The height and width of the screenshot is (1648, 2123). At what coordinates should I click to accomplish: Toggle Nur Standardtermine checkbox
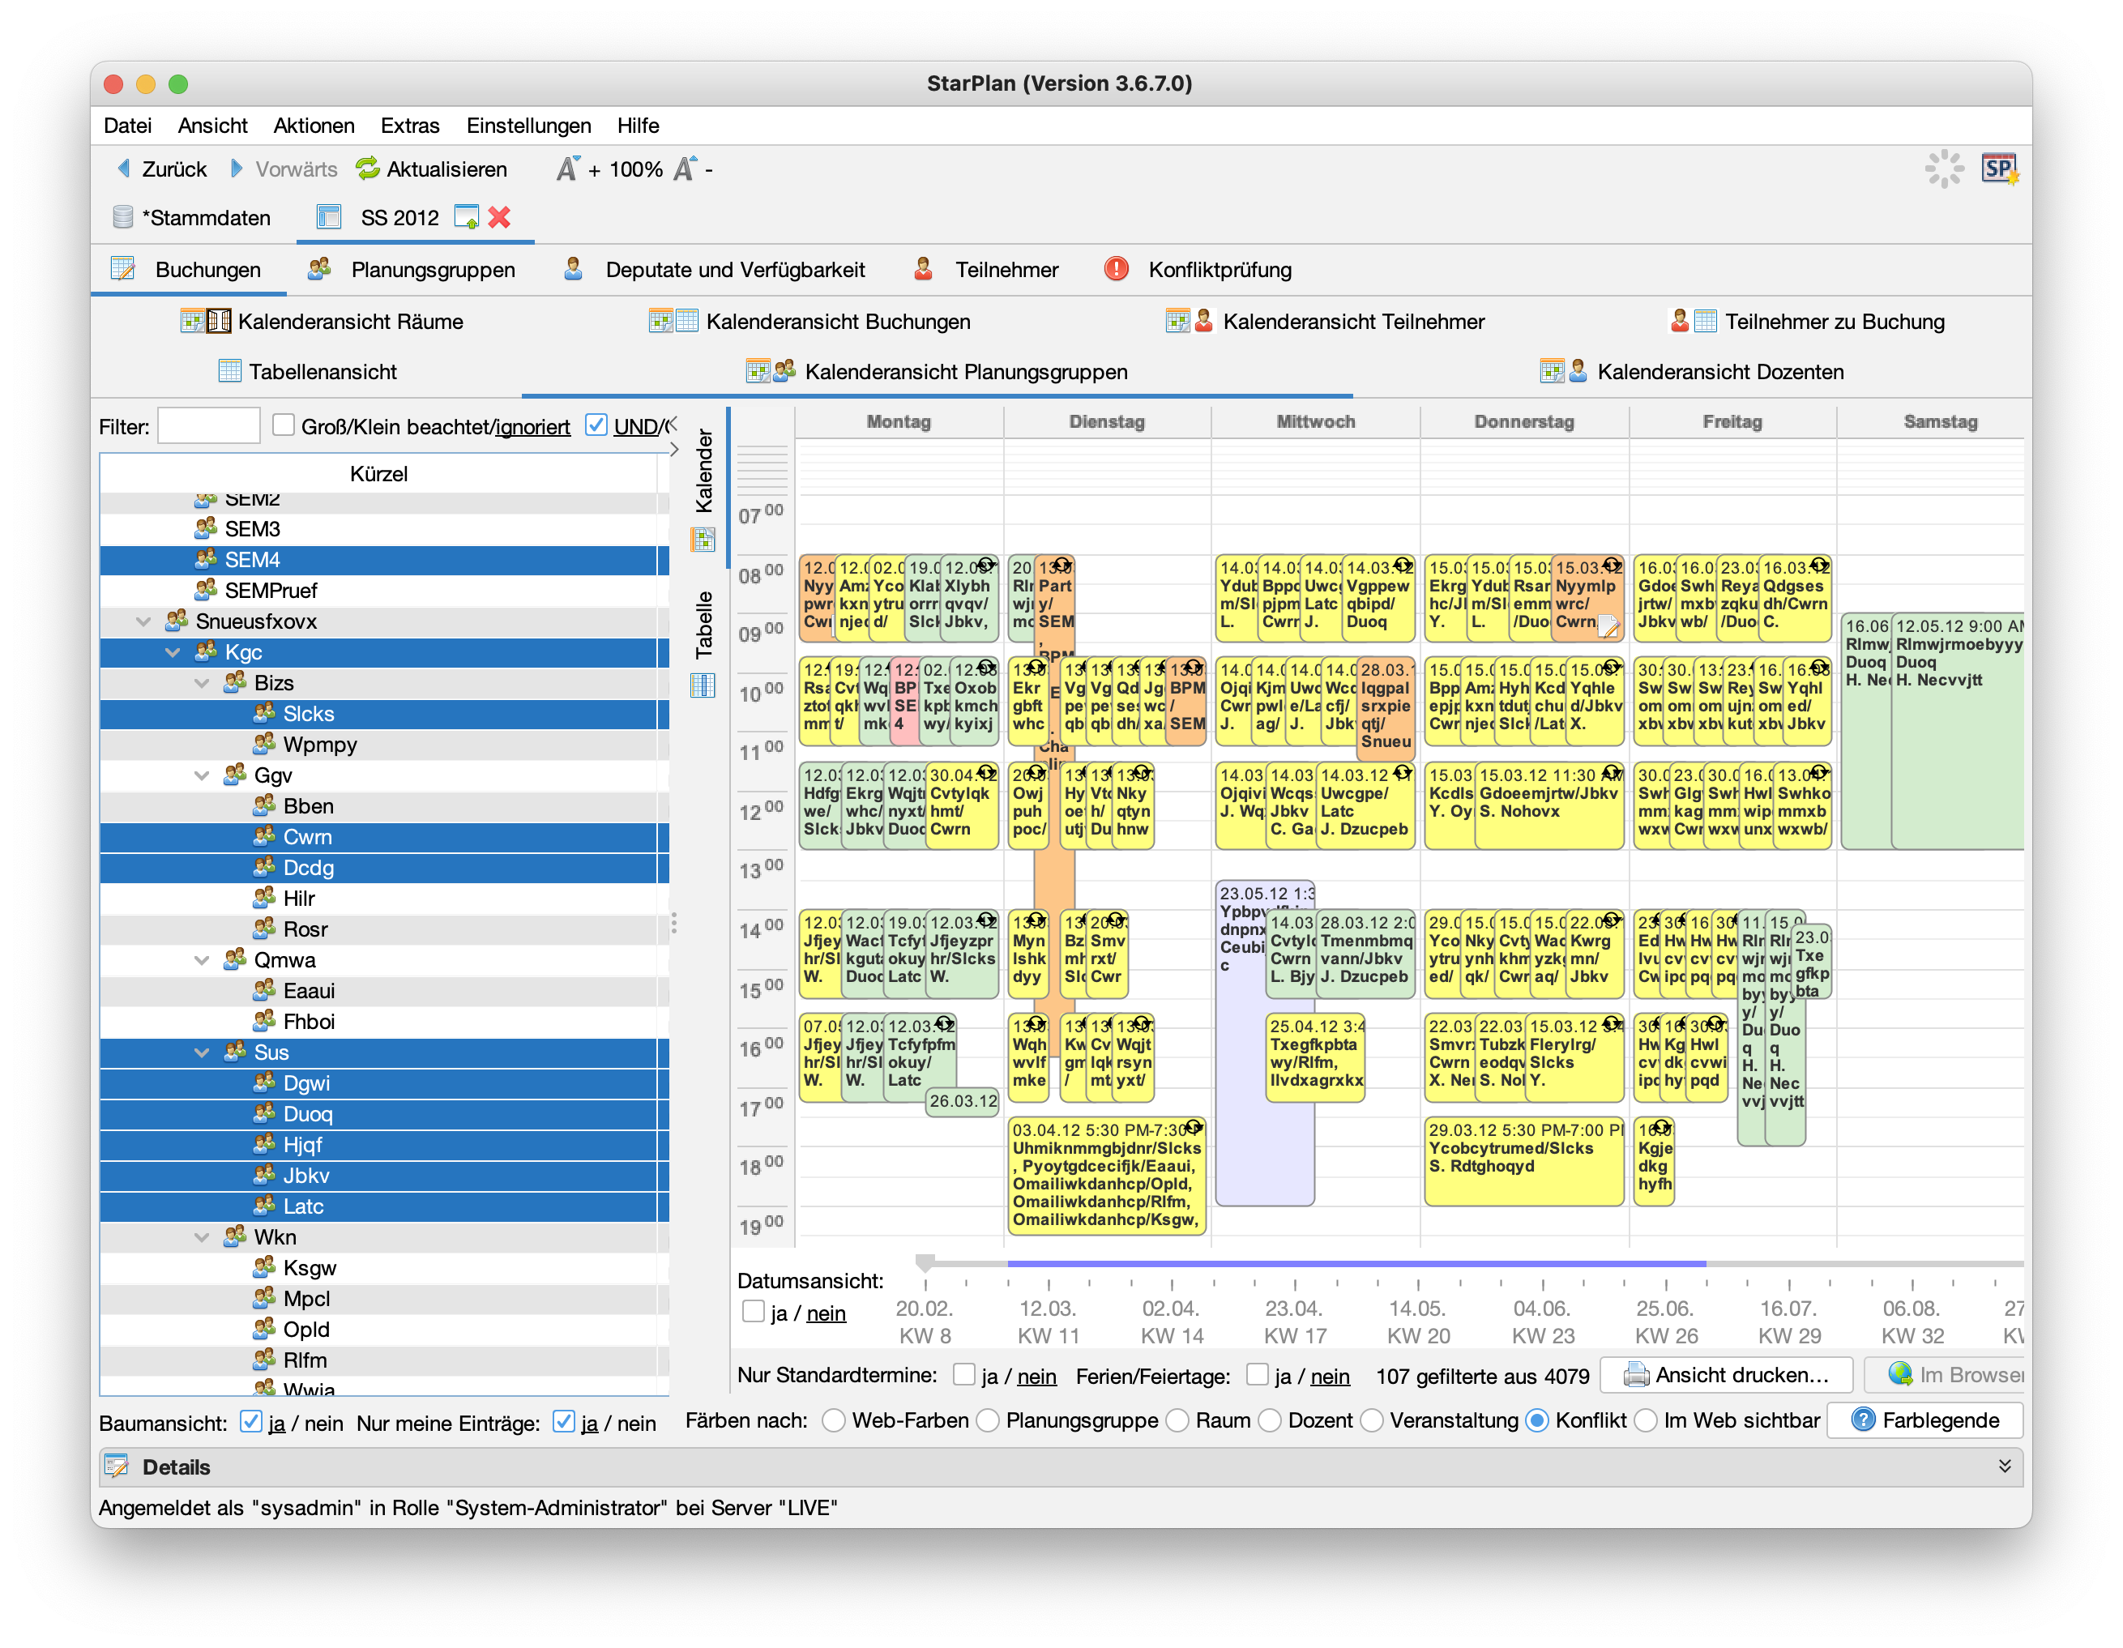[964, 1375]
